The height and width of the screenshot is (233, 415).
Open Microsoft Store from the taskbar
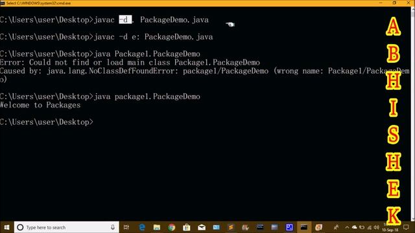(x=187, y=227)
